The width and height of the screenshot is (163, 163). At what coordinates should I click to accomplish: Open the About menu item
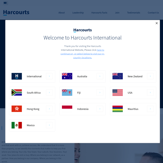pyautogui.click(x=61, y=13)
